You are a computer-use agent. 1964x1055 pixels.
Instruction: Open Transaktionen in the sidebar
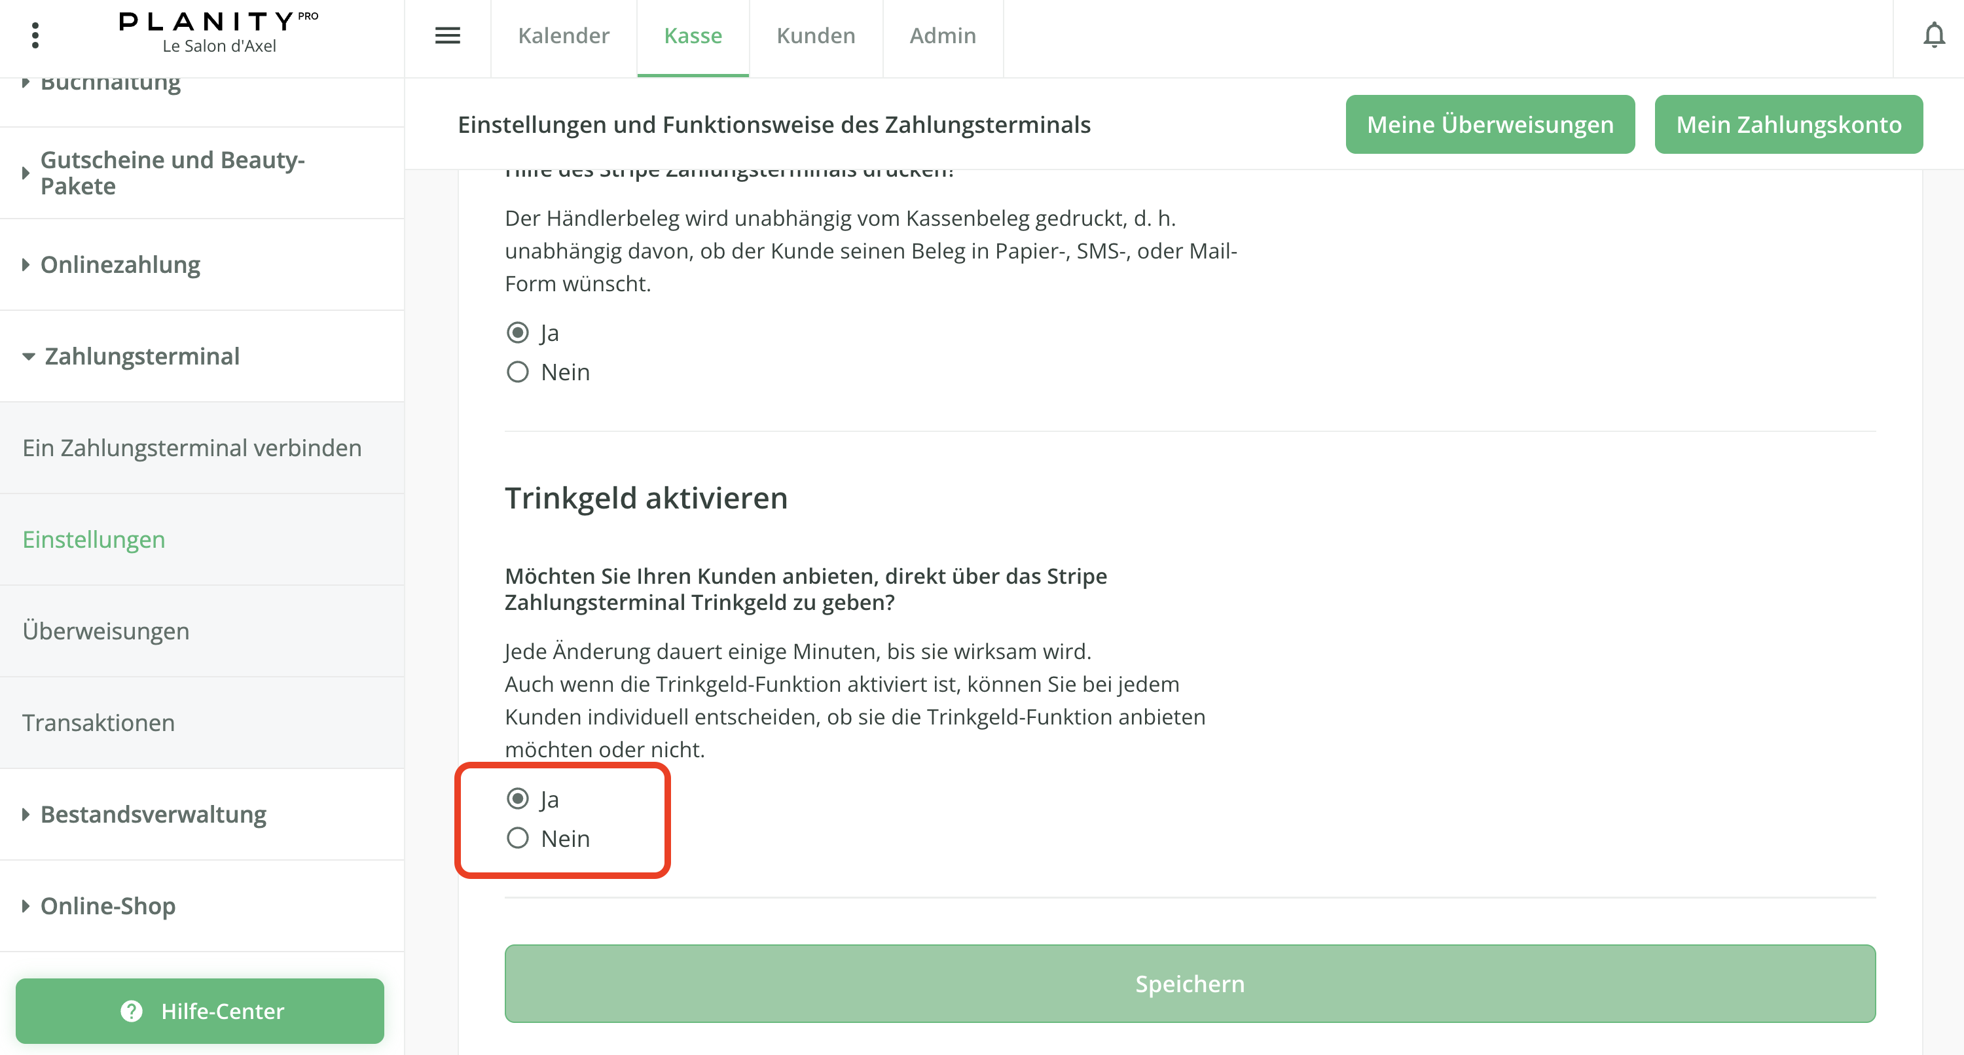(98, 723)
